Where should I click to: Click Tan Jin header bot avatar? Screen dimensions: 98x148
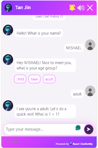point(8,8)
